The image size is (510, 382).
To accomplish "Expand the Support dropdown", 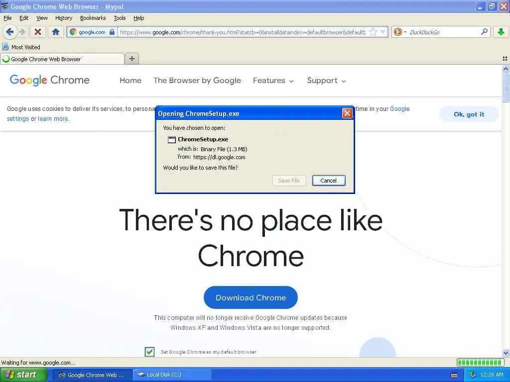I will (326, 80).
